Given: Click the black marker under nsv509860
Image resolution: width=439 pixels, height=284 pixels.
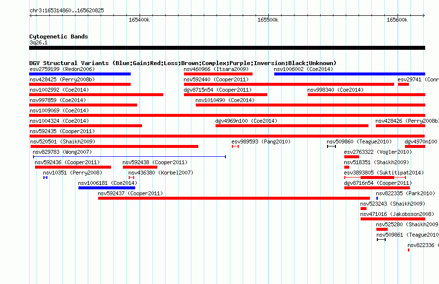Looking at the screenshot, I should [x=331, y=146].
